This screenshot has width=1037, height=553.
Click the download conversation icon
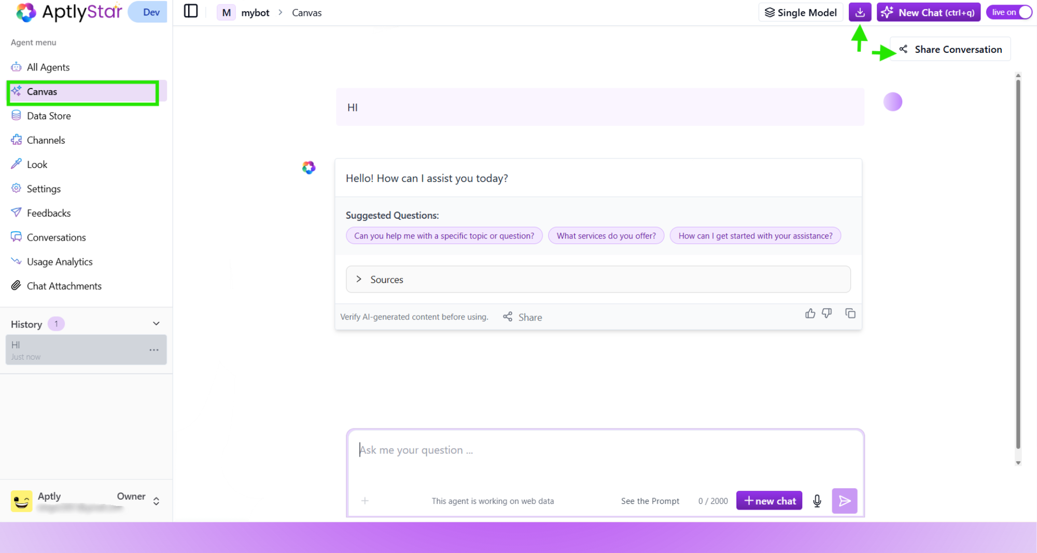pos(860,12)
